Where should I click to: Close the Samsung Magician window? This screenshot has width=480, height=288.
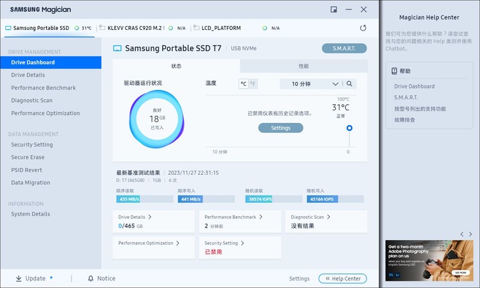click(x=364, y=9)
